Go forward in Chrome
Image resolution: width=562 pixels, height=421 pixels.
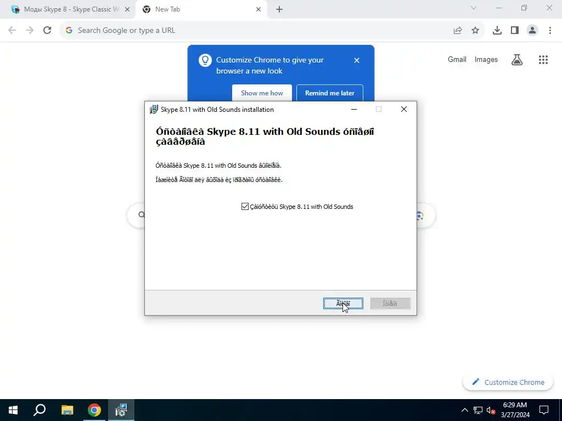(30, 31)
